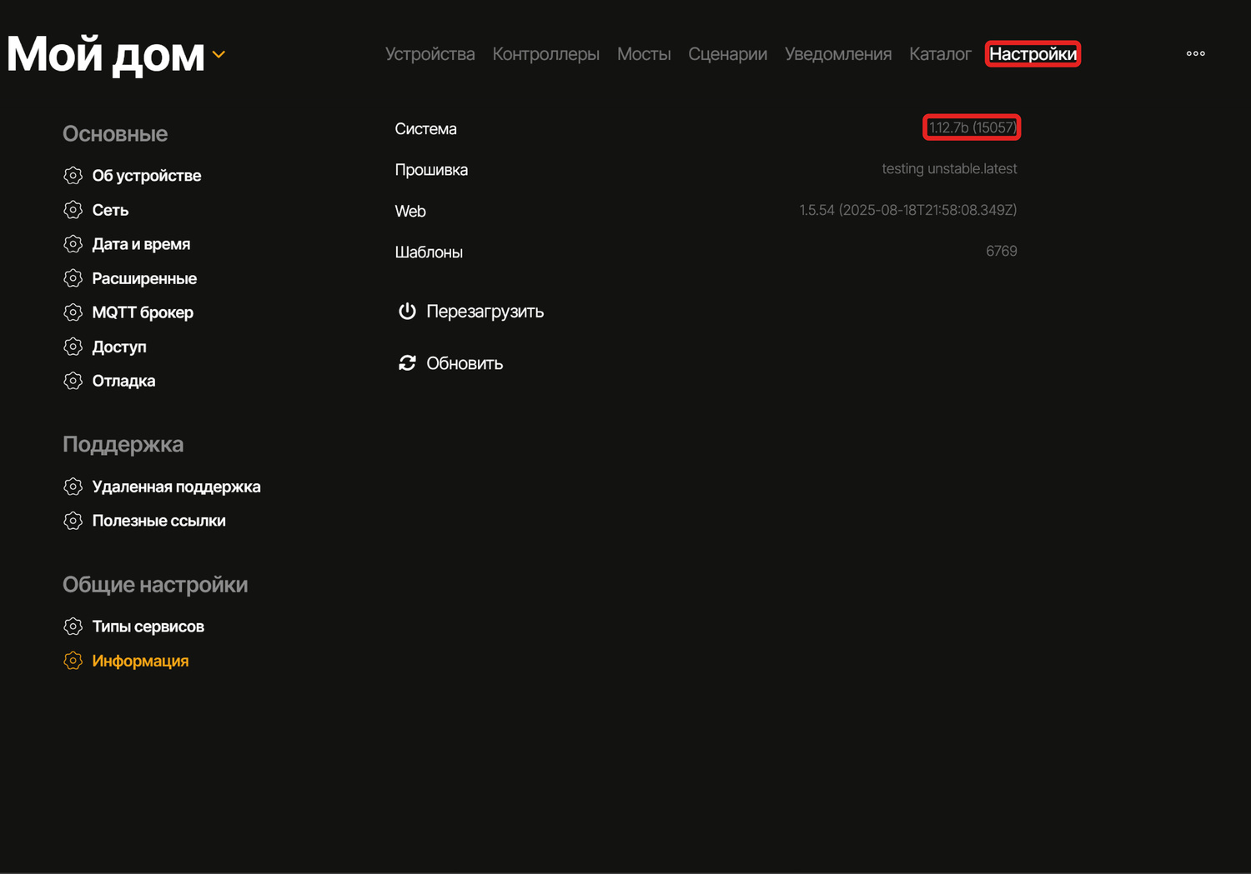Switch to the Устройства tab

(x=430, y=54)
